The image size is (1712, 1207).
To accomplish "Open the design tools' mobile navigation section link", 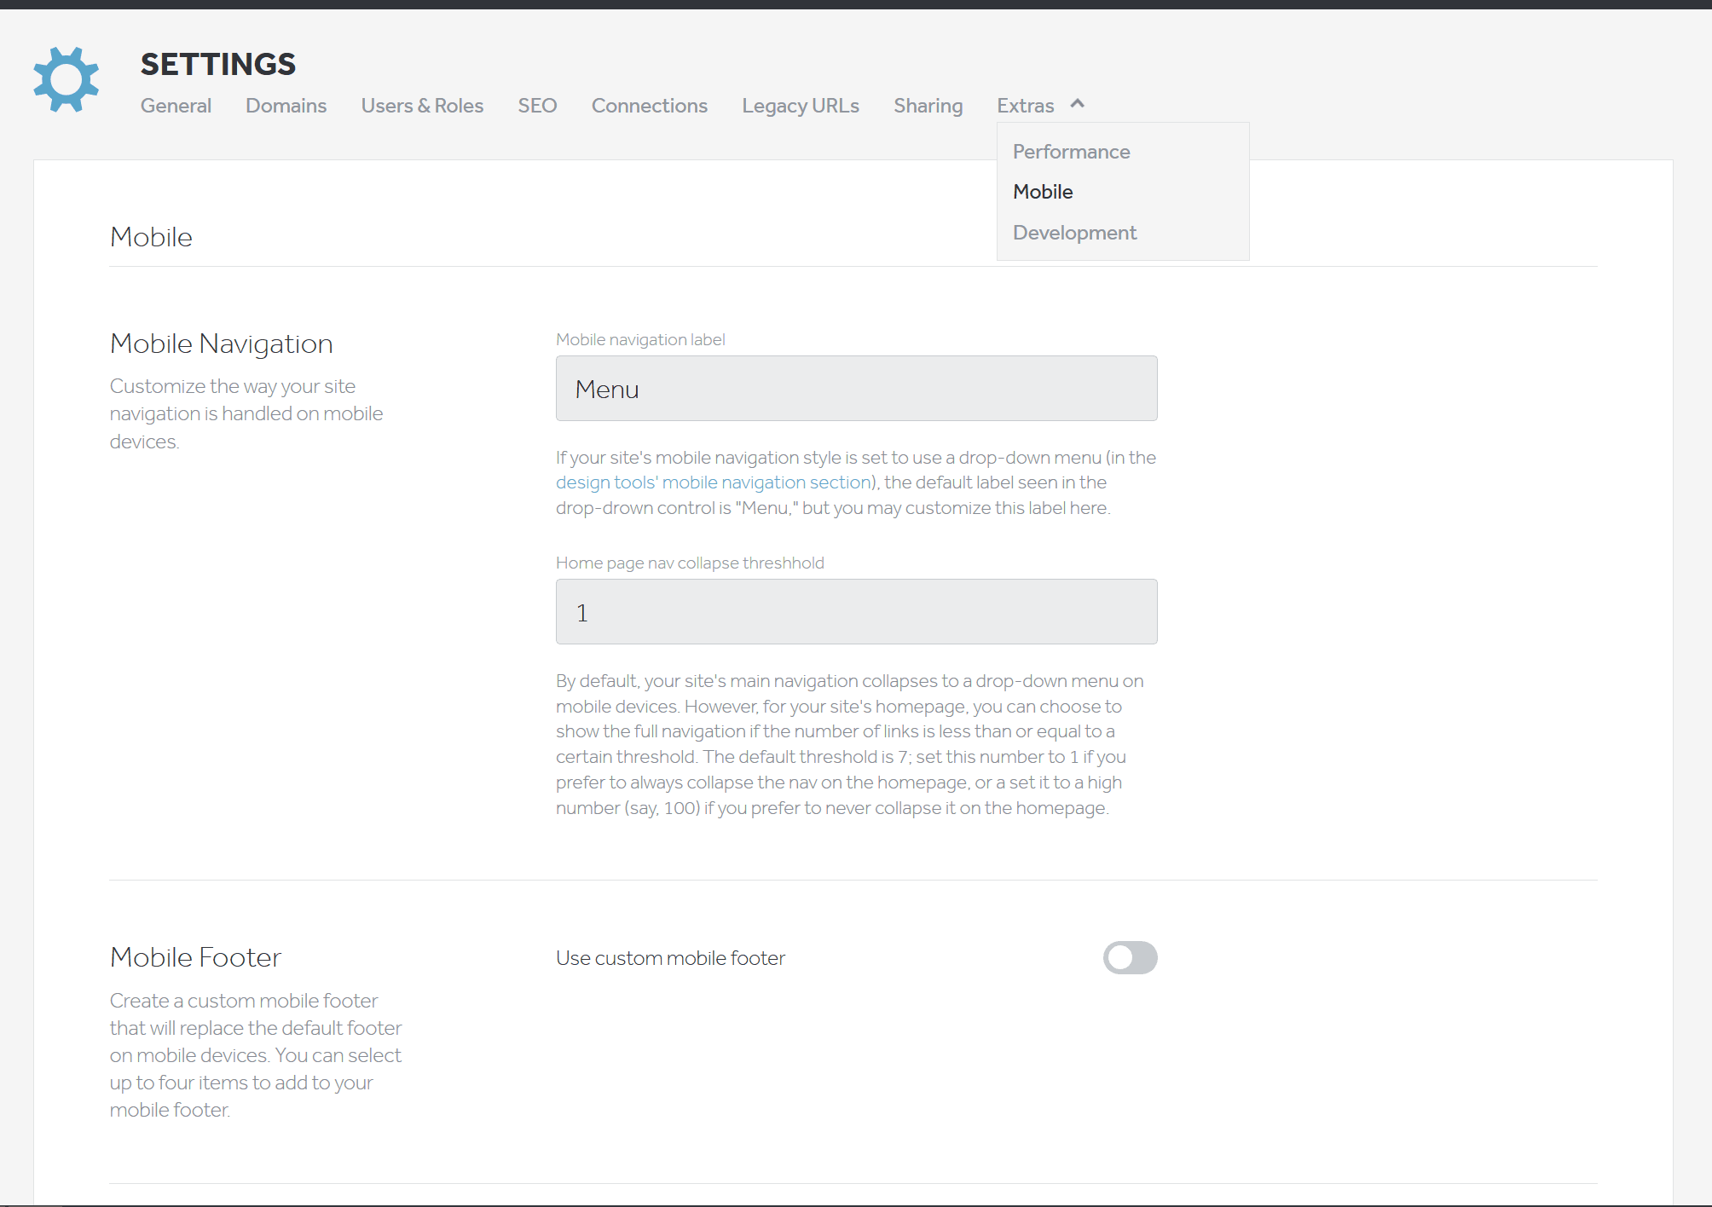I will (713, 482).
